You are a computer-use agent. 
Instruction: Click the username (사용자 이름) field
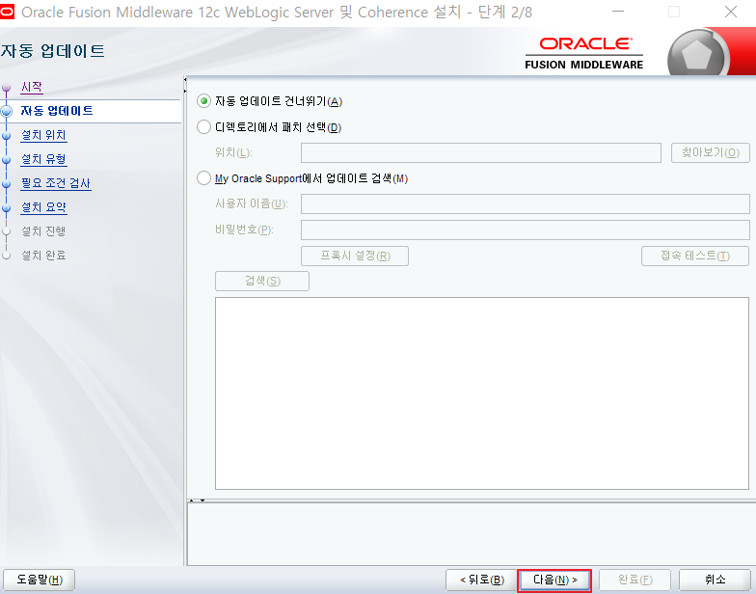(525, 204)
